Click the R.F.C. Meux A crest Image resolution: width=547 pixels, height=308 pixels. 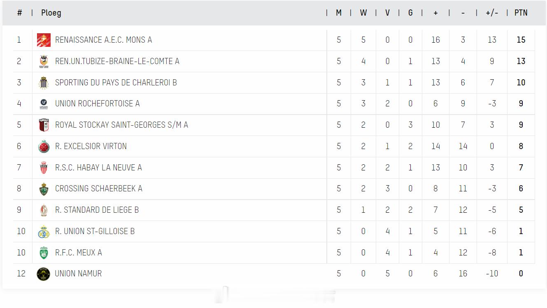pos(44,253)
